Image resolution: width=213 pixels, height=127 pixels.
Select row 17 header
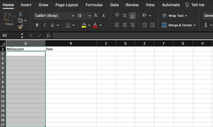tap(3, 125)
